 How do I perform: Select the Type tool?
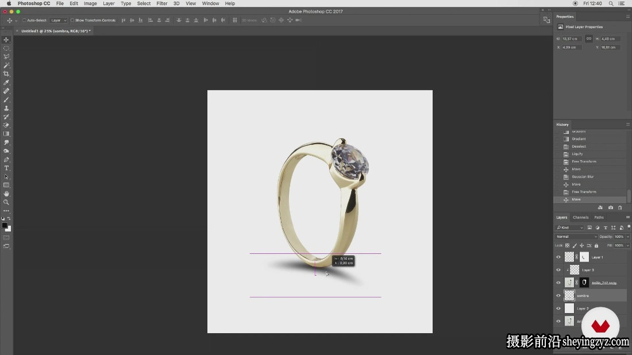pyautogui.click(x=6, y=168)
